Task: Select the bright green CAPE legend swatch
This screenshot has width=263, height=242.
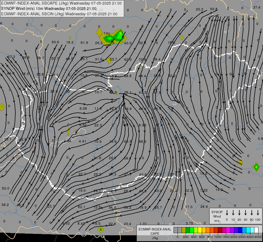Action: (192, 230)
